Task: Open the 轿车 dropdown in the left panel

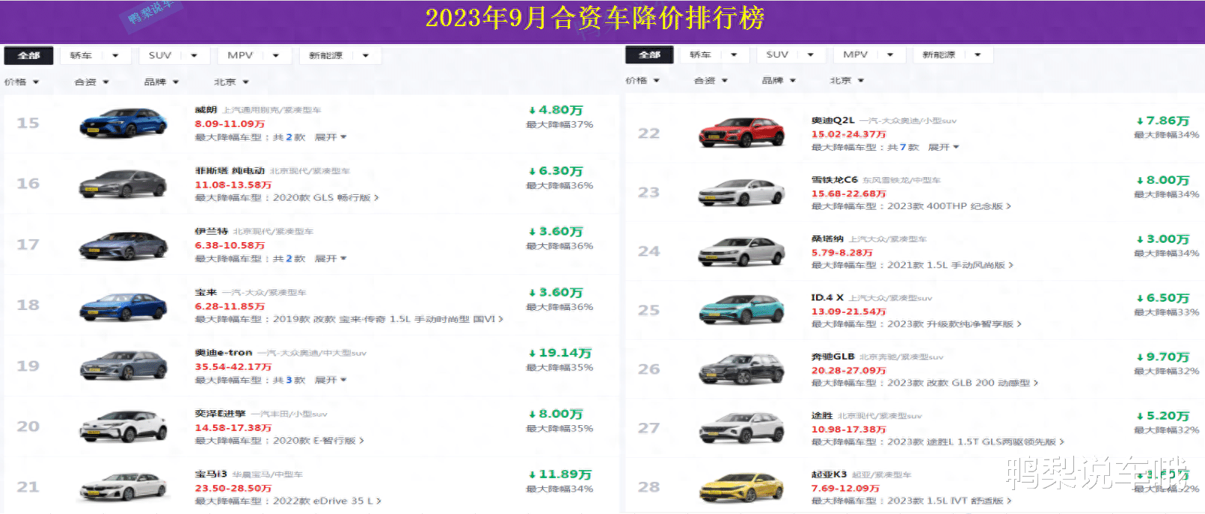Action: coord(95,55)
